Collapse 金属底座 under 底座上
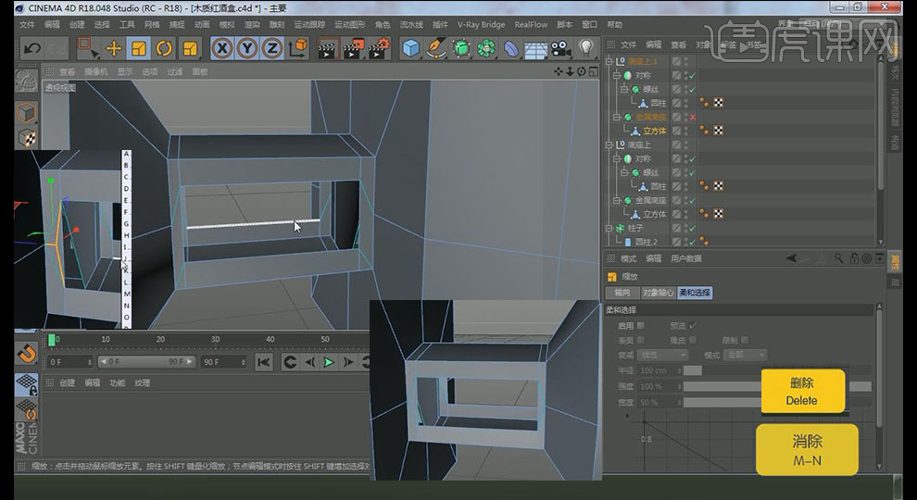Screen dimensions: 917x500 (x=616, y=200)
